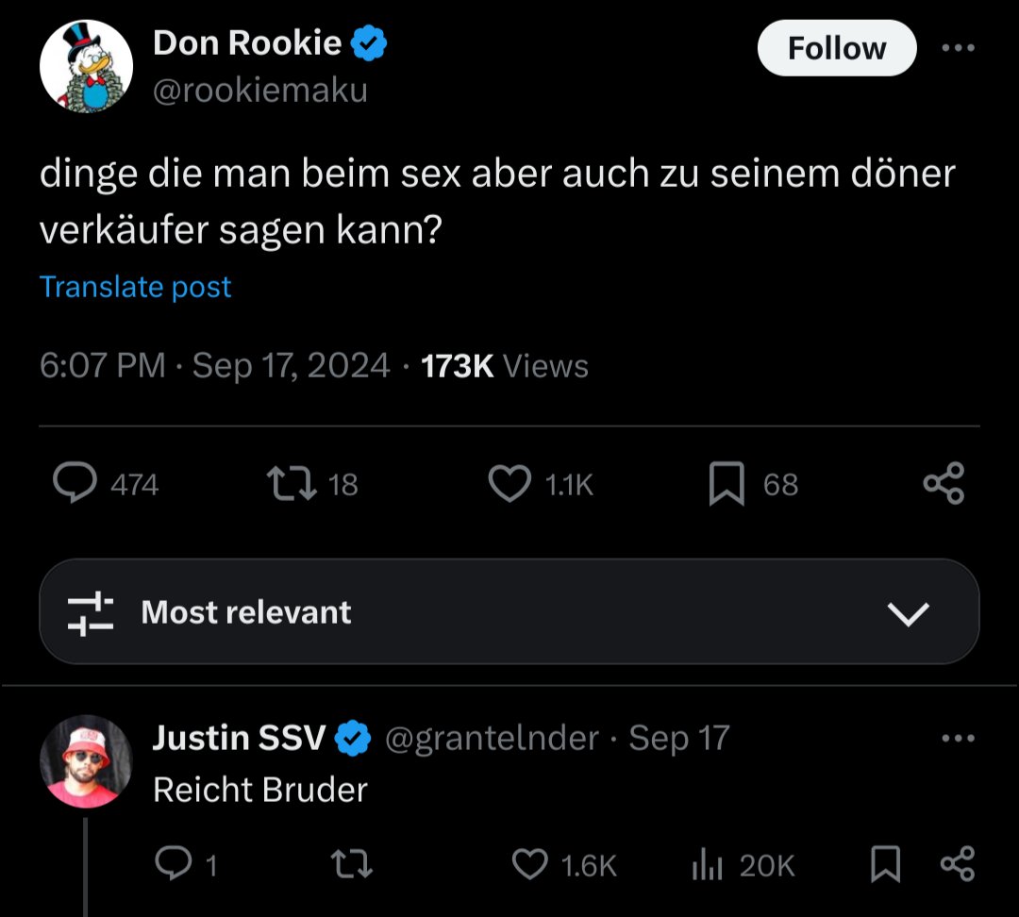1019x917 pixels.
Task: Repost Don Rookie's tweet
Action: click(289, 484)
